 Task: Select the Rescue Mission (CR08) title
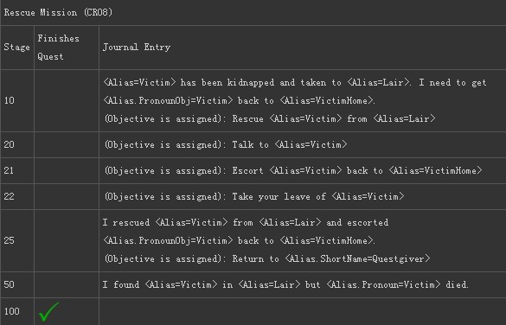[59, 13]
